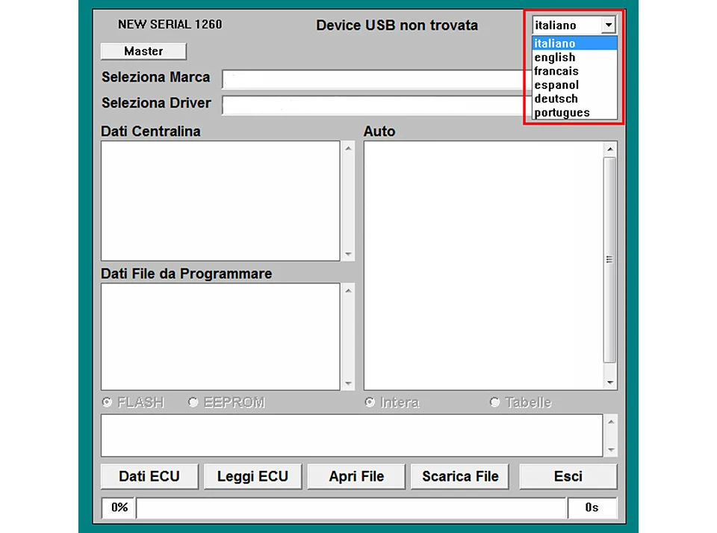The image size is (717, 533).
Task: Click the Dati ECU button
Action: (149, 477)
